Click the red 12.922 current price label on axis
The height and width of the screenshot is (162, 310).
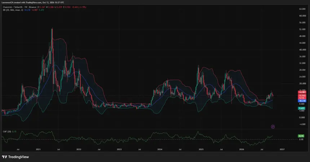(302, 96)
